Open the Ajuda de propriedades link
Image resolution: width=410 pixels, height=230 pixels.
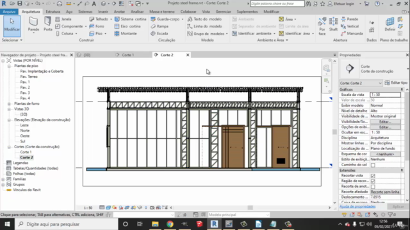(x=357, y=206)
